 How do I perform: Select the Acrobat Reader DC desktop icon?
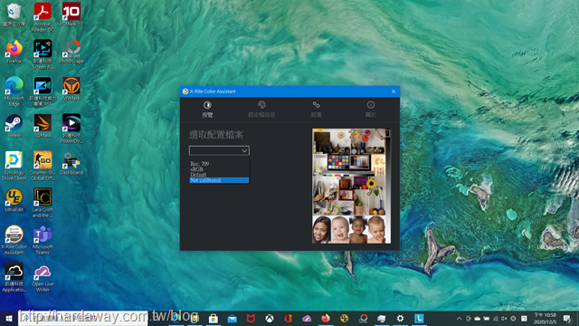pyautogui.click(x=43, y=17)
